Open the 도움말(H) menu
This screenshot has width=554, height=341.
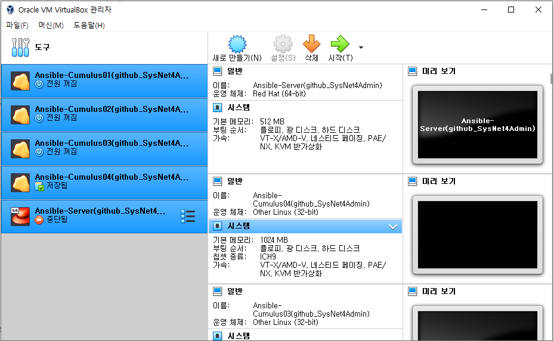(89, 26)
